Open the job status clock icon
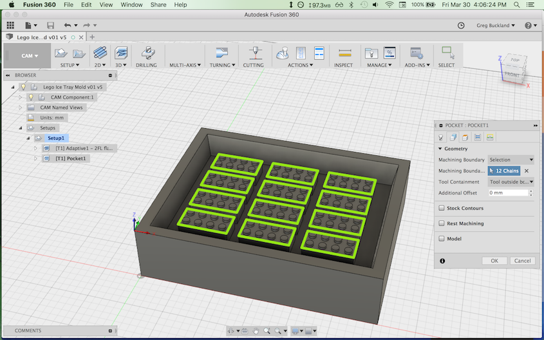544x340 pixels. 461,25
